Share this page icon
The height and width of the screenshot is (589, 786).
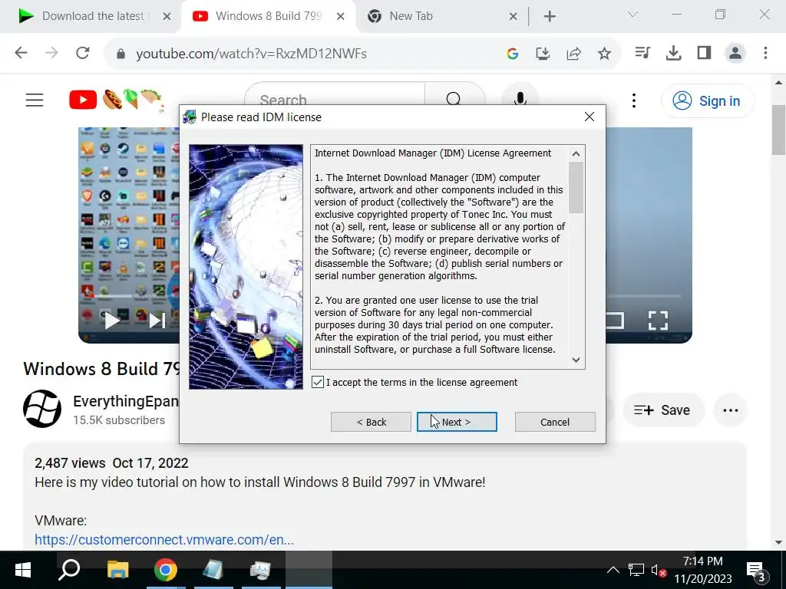[x=573, y=54]
